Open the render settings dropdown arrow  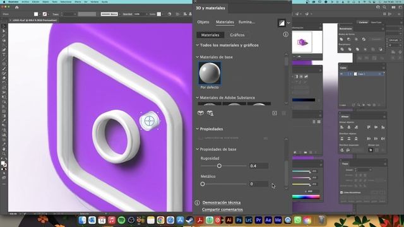(288, 23)
